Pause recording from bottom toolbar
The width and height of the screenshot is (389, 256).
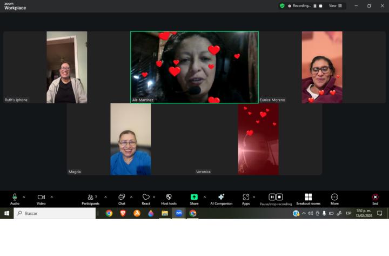272,197
